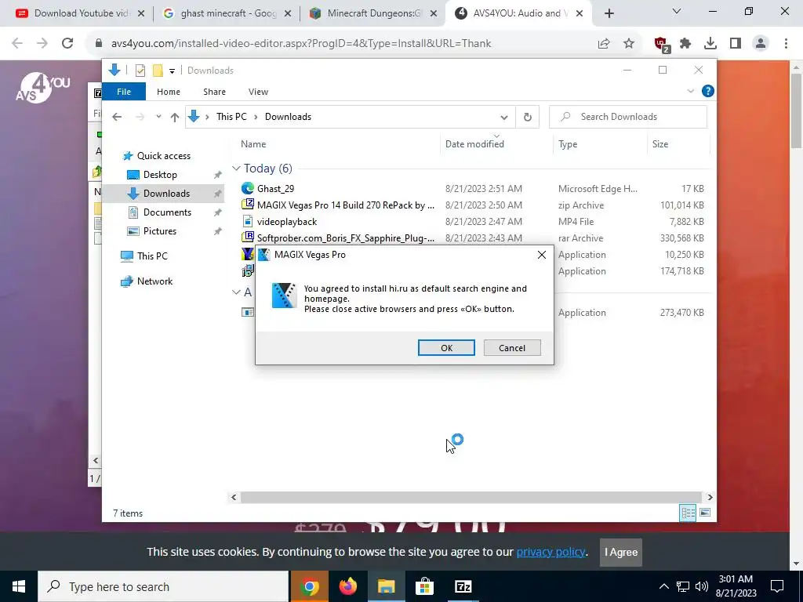This screenshot has width=803, height=602.
Task: Open Chrome profile avatar
Action: (761, 44)
